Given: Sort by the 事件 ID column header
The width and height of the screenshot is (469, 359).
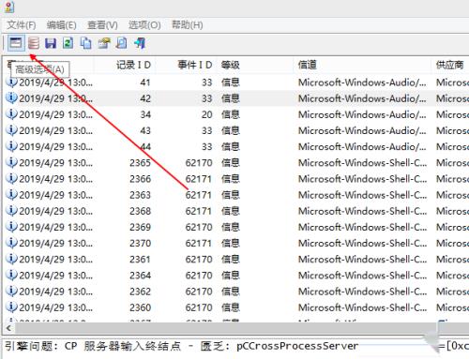Looking at the screenshot, I should [x=195, y=65].
